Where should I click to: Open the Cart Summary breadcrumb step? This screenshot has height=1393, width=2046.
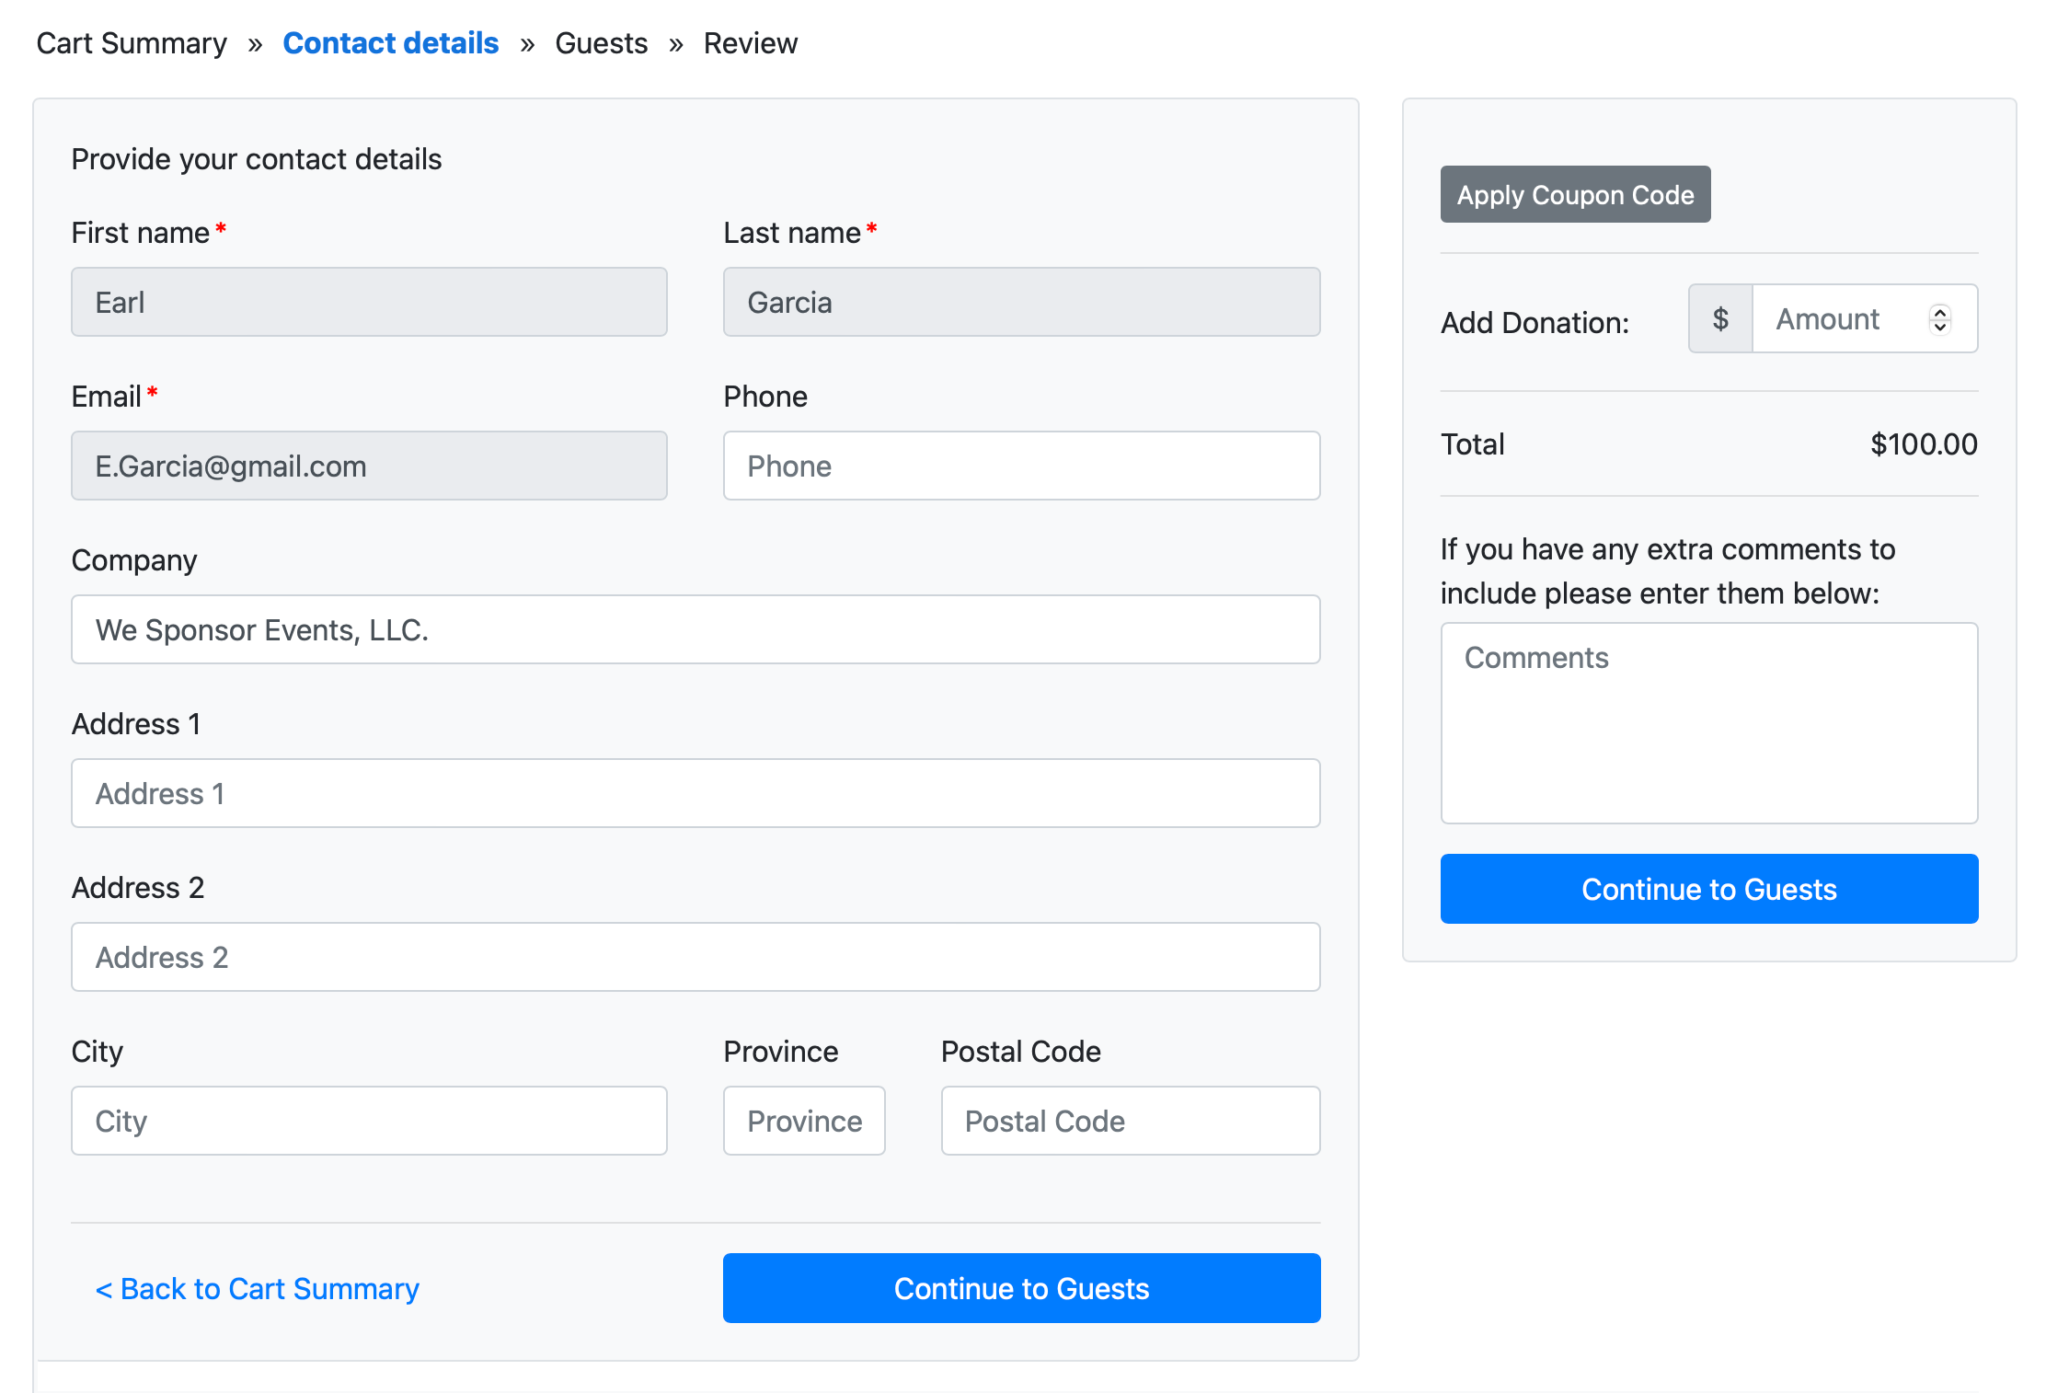(132, 43)
